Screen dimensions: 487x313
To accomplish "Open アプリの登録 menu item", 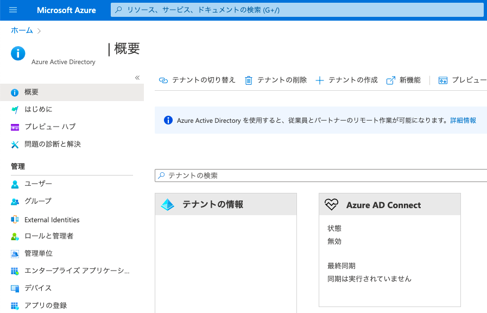I will 72,305.
